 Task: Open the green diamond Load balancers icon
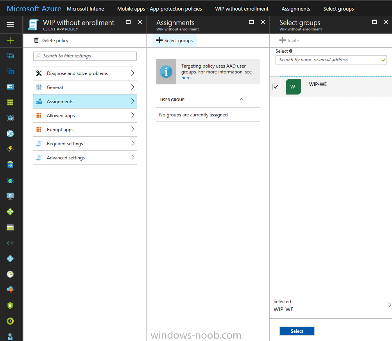click(10, 212)
